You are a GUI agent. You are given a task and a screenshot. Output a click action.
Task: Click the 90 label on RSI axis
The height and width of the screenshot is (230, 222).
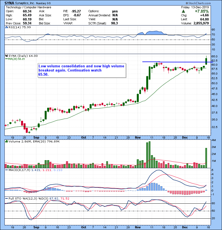(x=213, y=30)
